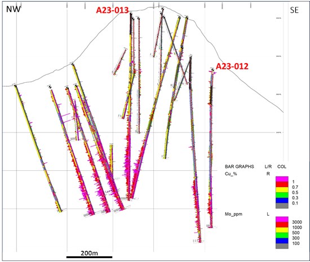Screen dimensions: 310x262
Task: Click the COL column header in legend
Action: 281,167
